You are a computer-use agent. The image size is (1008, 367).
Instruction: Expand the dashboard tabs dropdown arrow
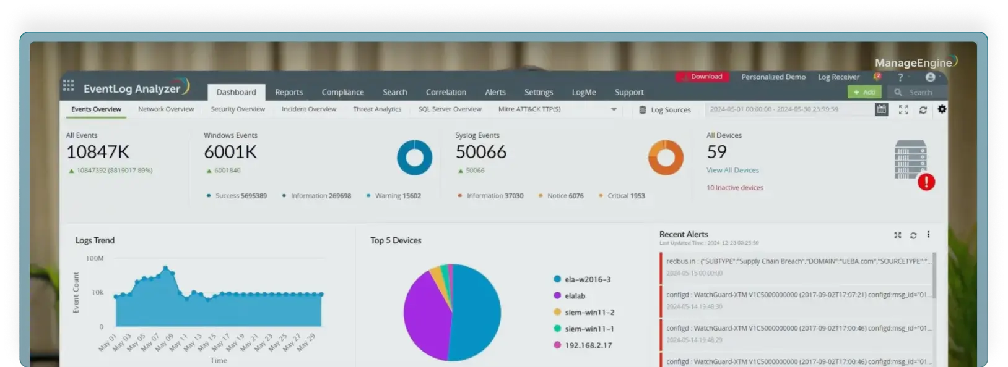click(614, 109)
